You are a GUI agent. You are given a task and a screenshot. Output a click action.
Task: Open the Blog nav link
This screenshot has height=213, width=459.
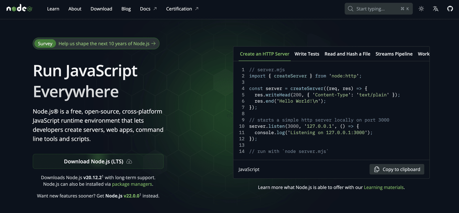point(126,9)
